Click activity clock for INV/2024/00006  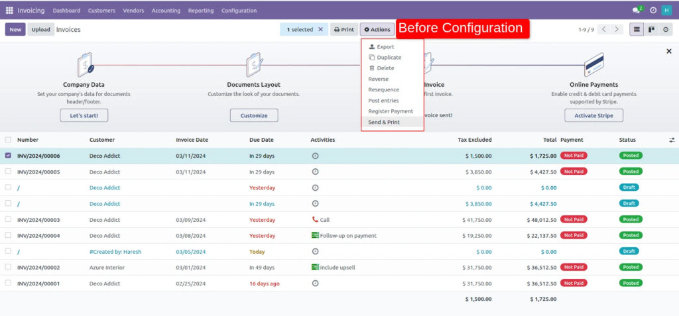coord(315,156)
